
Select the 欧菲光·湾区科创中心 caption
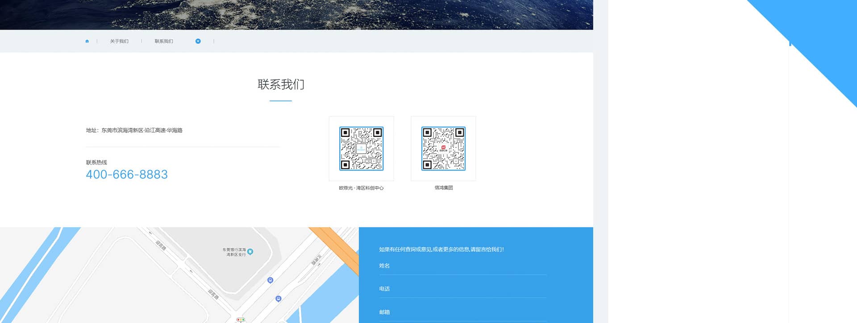[361, 188]
